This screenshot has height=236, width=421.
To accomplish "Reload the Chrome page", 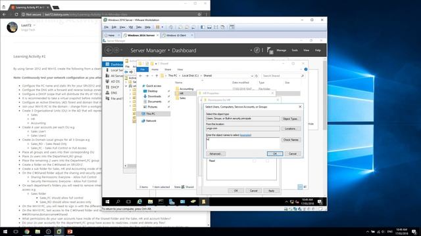I will click(x=16, y=14).
